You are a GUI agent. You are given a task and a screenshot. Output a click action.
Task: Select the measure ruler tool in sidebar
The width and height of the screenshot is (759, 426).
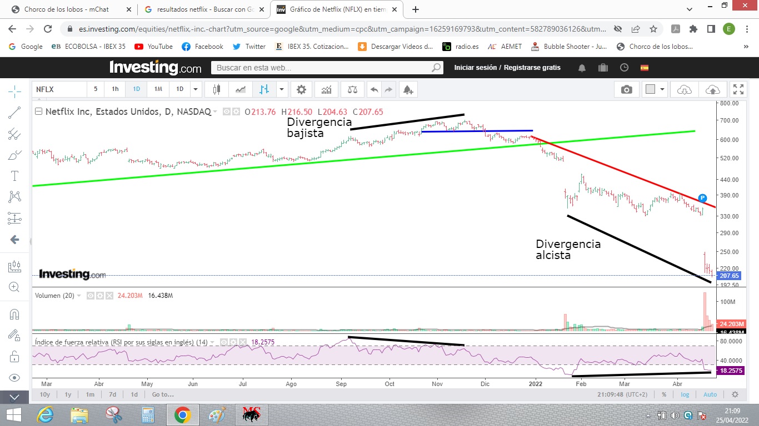pos(14,266)
